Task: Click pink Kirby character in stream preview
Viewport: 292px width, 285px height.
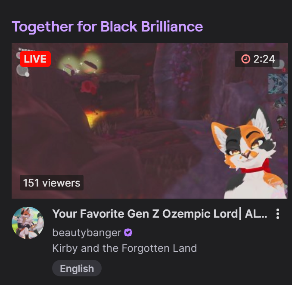Action: coord(89,87)
